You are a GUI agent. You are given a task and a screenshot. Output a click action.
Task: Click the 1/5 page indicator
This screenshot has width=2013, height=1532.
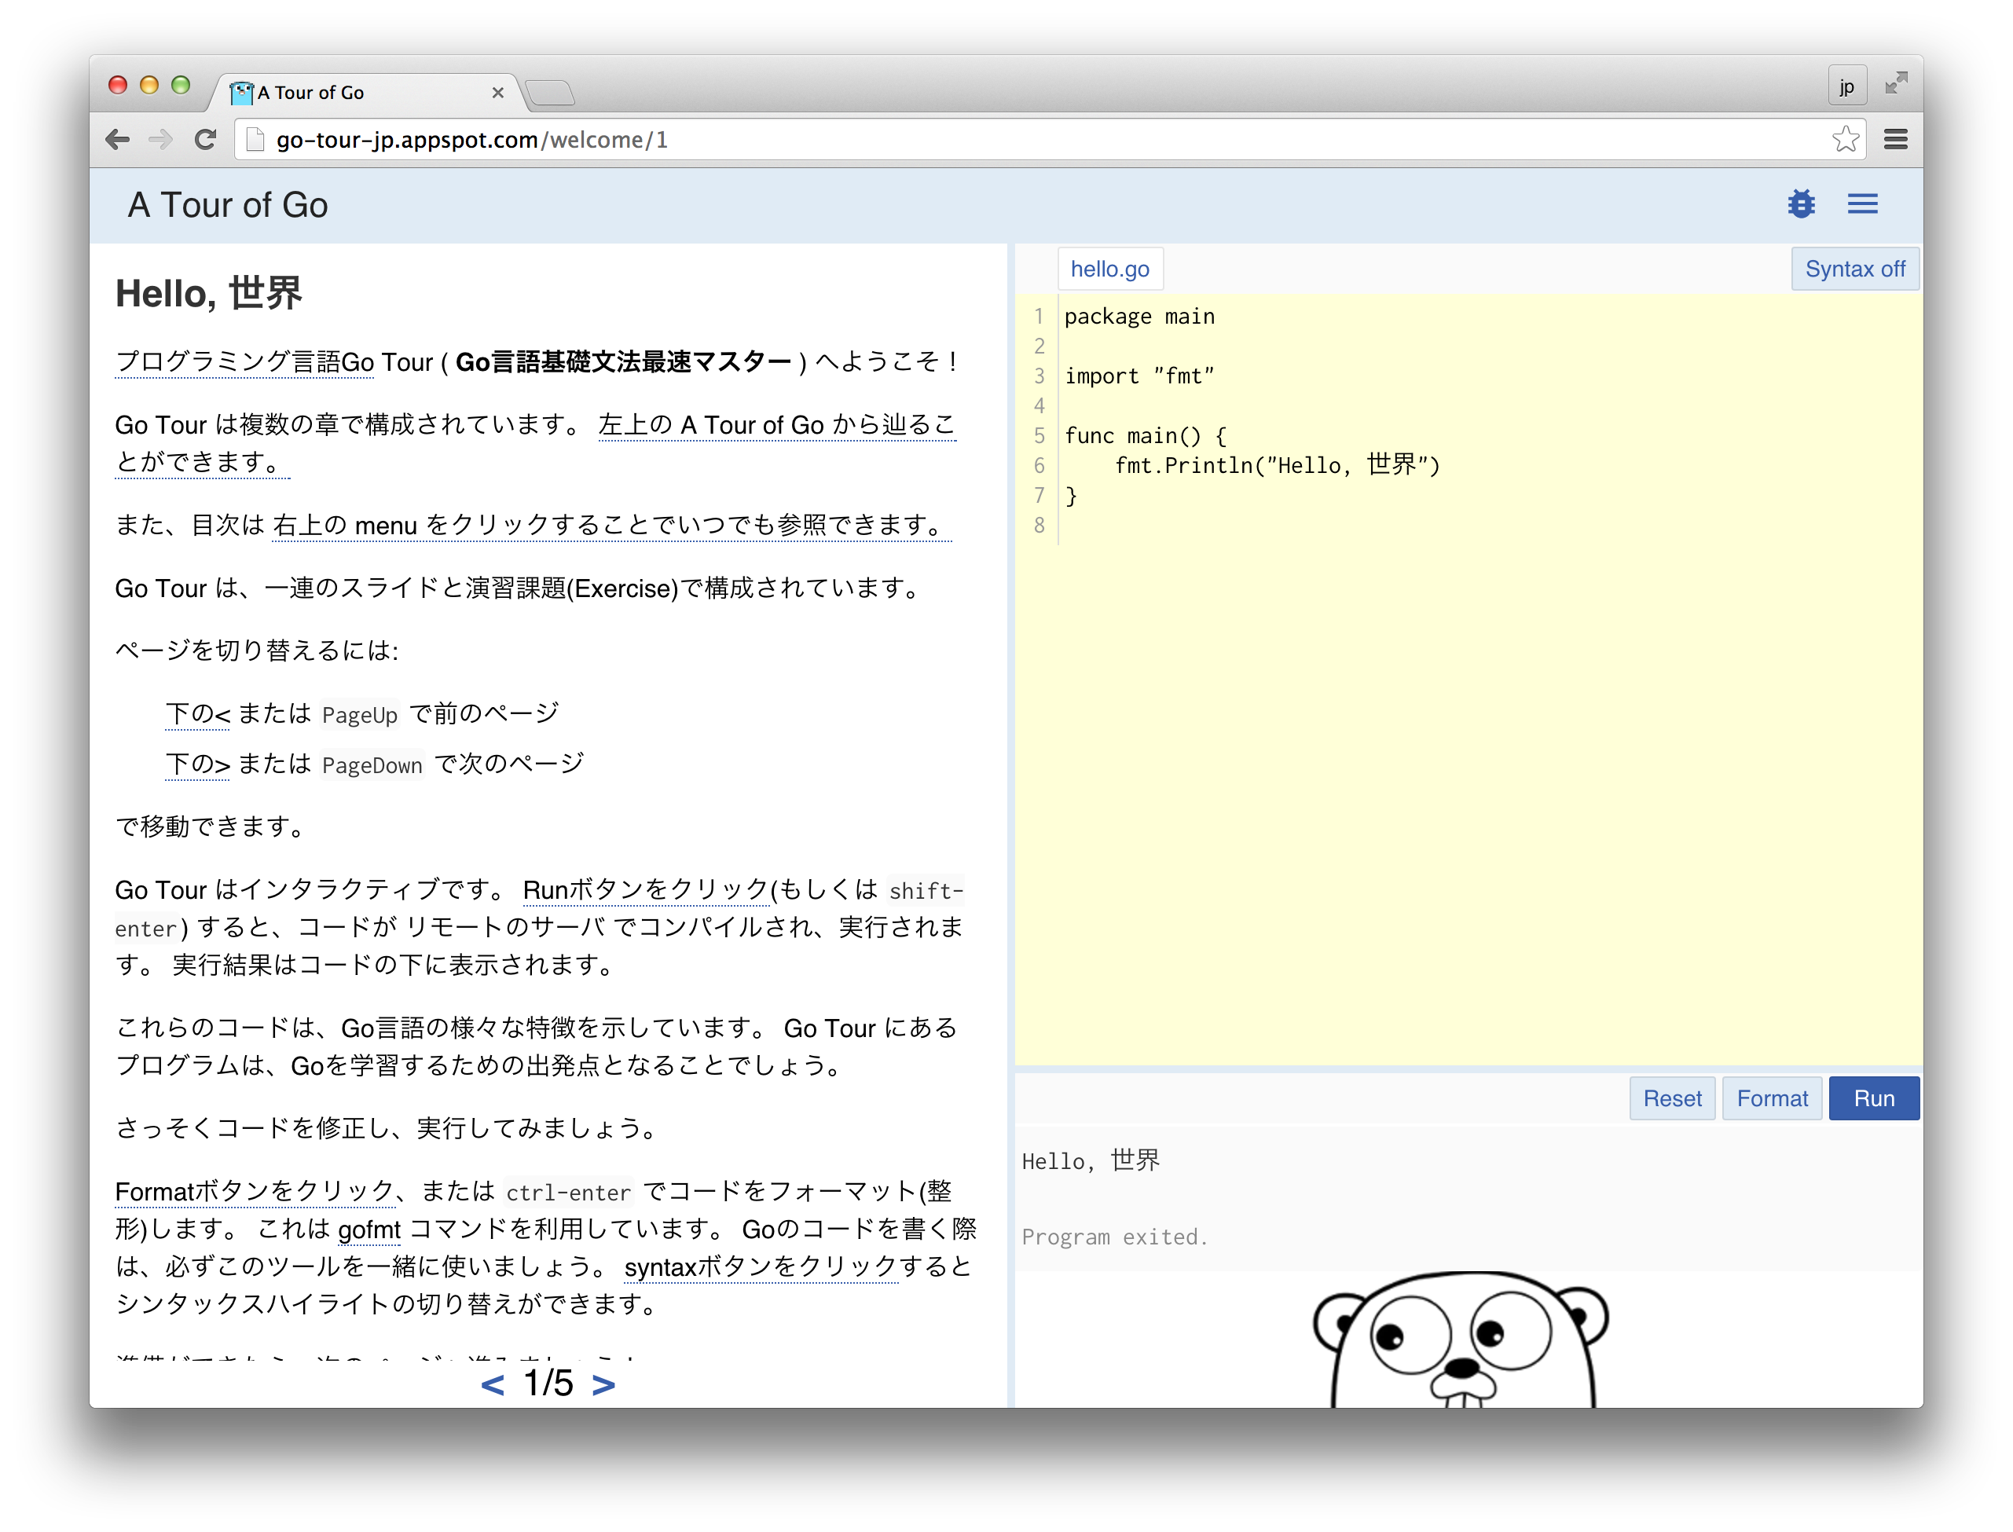tap(548, 1384)
